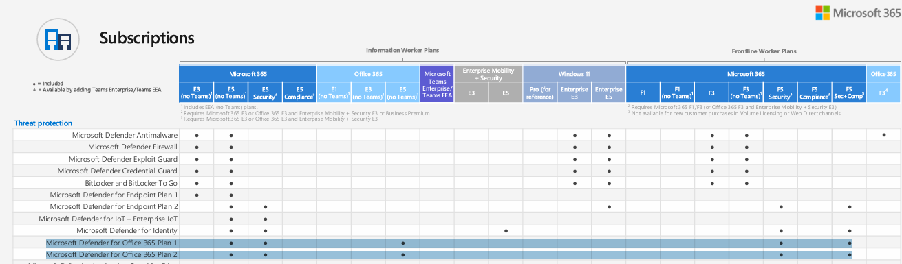Click the F1 (no Teams) column header
This screenshot has height=264, width=902.
click(678, 93)
